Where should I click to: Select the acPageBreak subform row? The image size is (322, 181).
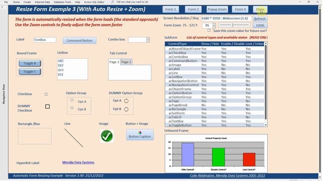click(215, 105)
